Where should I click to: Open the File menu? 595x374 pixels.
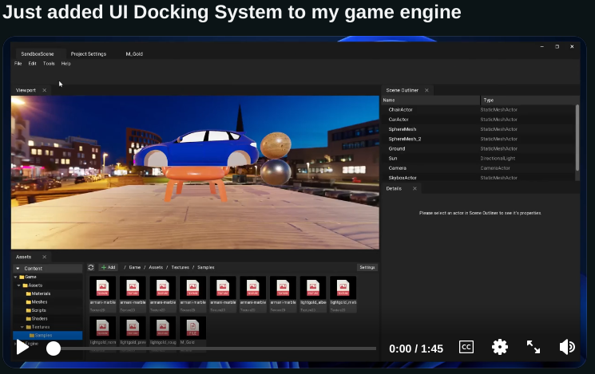coord(18,64)
